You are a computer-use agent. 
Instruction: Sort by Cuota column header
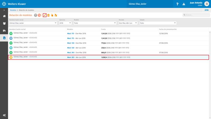pyautogui.click(x=103, y=29)
